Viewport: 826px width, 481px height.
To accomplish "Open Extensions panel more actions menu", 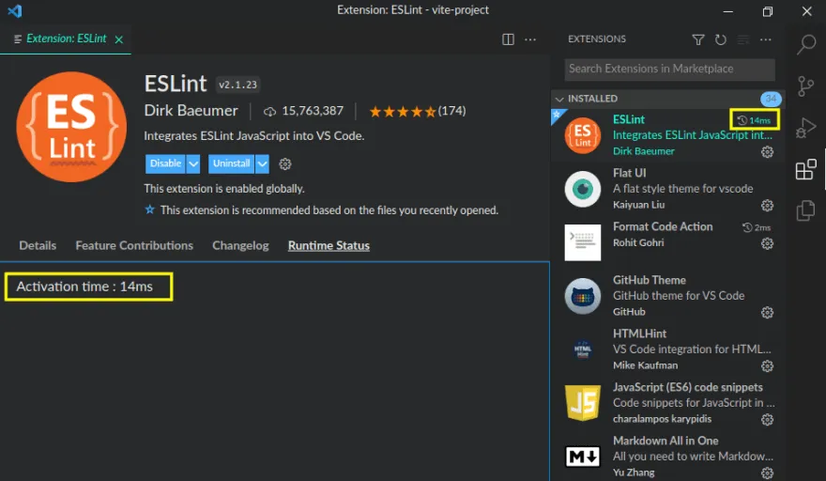I will (765, 39).
